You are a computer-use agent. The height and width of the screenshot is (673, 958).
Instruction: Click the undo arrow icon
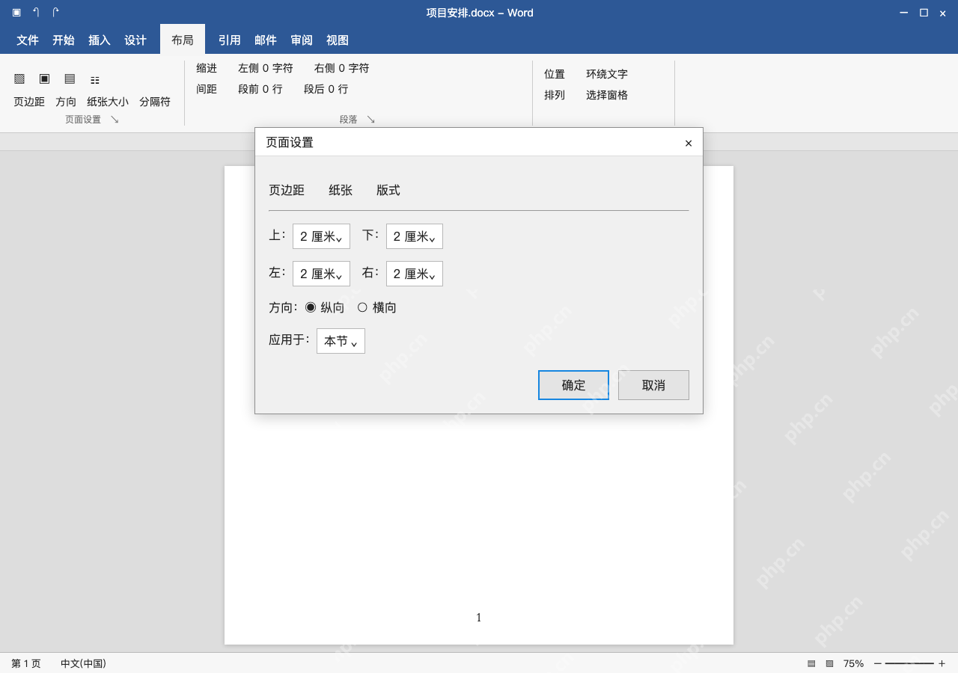[36, 12]
